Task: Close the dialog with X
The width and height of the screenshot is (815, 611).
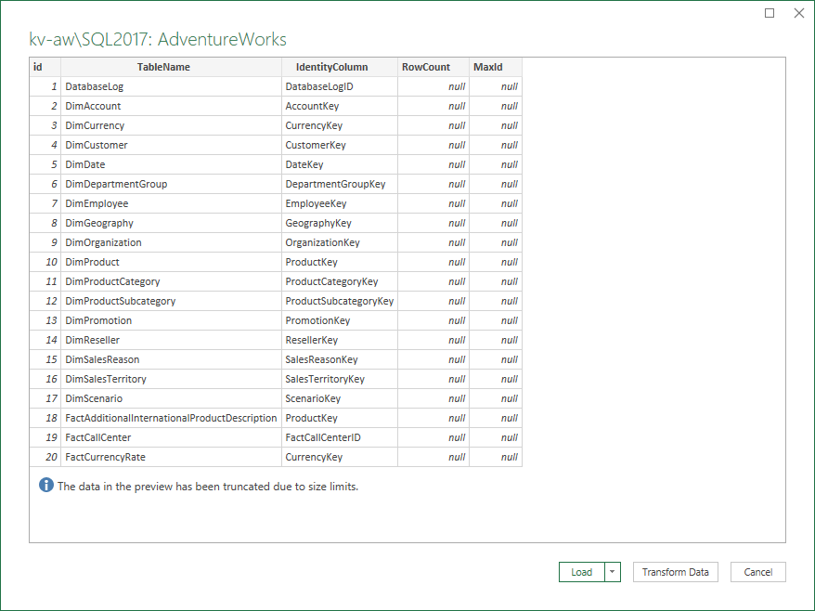Action: [x=799, y=13]
